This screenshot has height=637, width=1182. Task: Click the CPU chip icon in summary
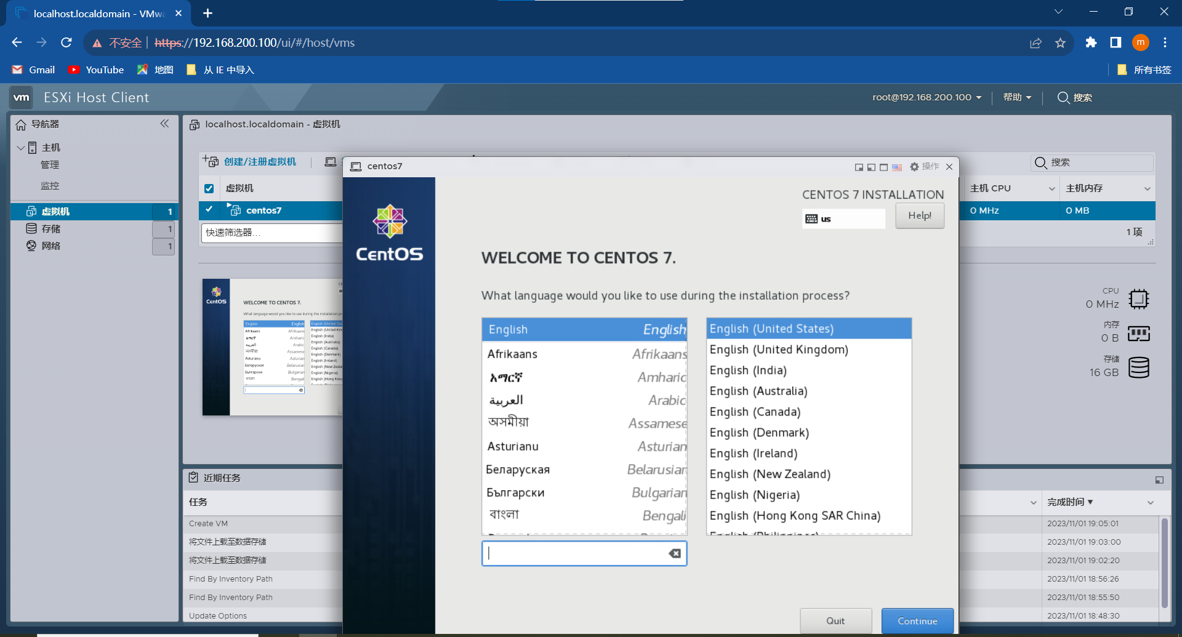click(x=1138, y=299)
